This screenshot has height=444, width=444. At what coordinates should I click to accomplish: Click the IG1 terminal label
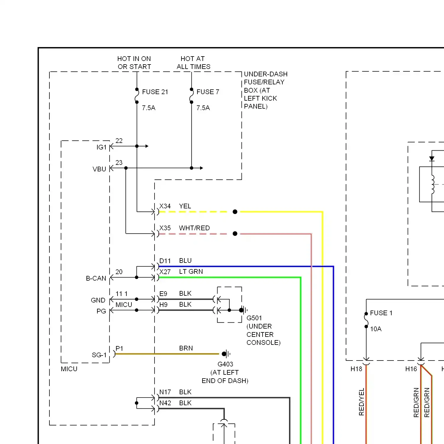102,147
